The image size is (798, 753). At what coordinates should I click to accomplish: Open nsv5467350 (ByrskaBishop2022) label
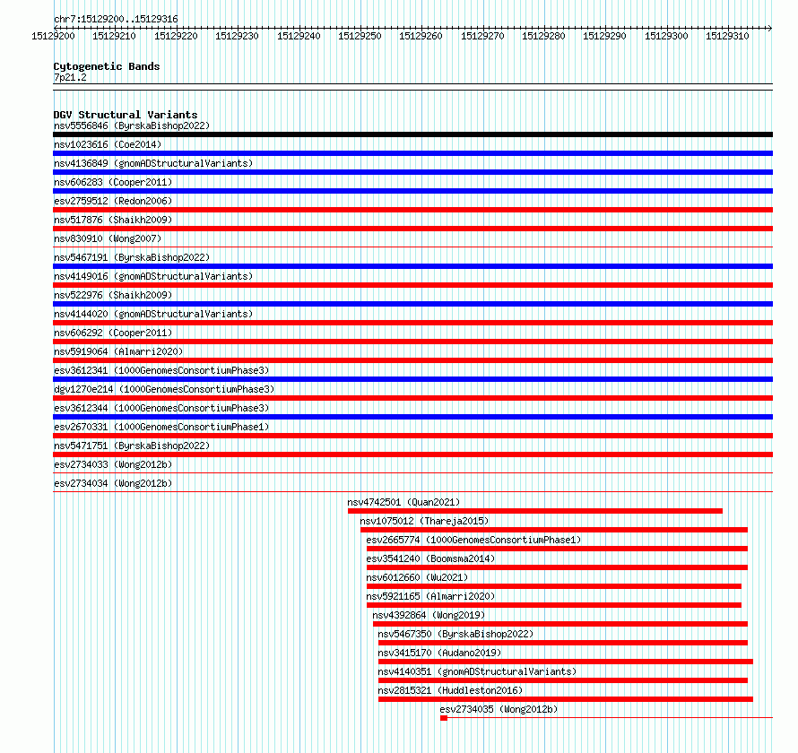pos(455,634)
